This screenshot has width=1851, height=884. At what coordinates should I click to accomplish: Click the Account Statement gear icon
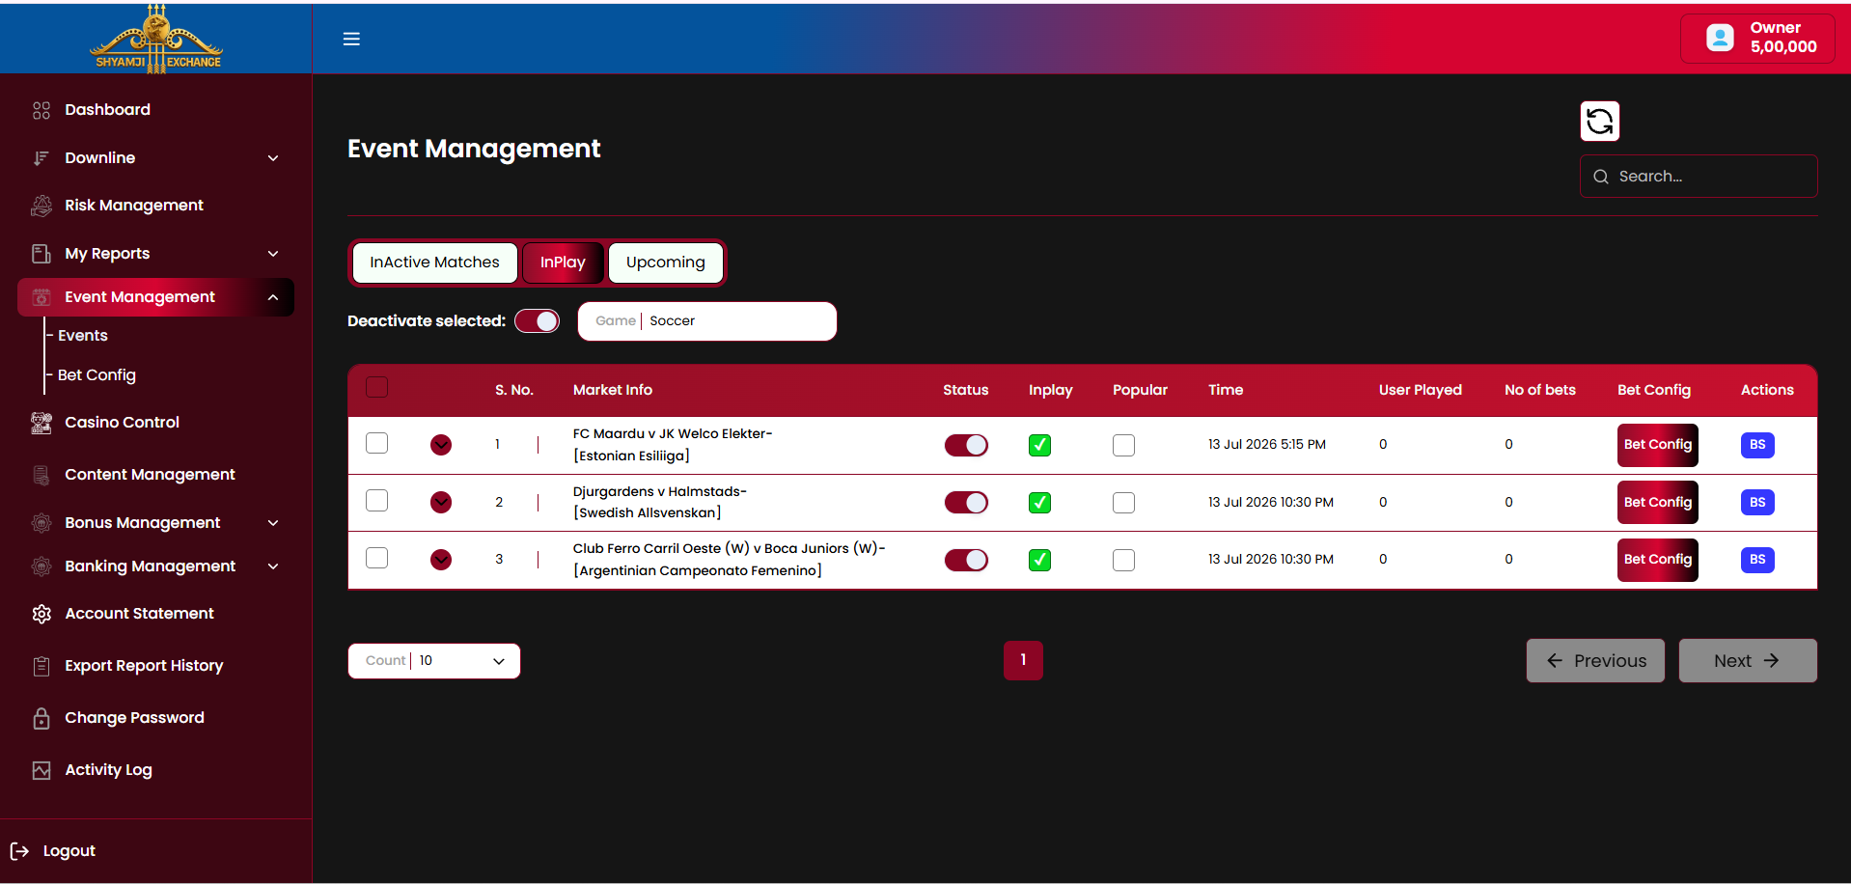(41, 614)
